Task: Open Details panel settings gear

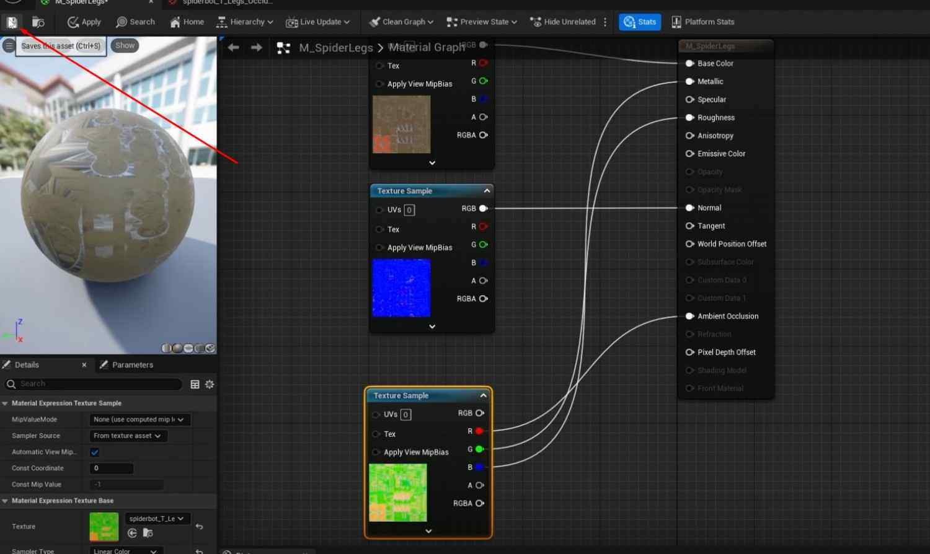Action: coord(210,384)
